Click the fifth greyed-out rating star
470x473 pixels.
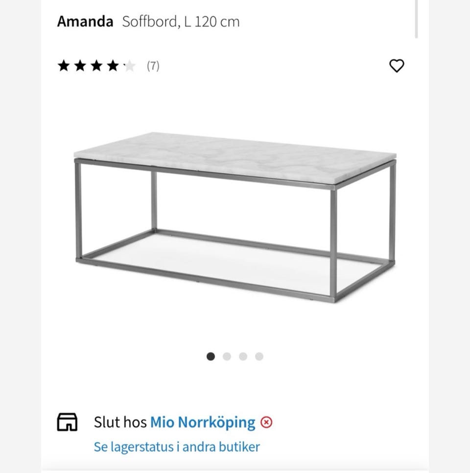click(130, 66)
